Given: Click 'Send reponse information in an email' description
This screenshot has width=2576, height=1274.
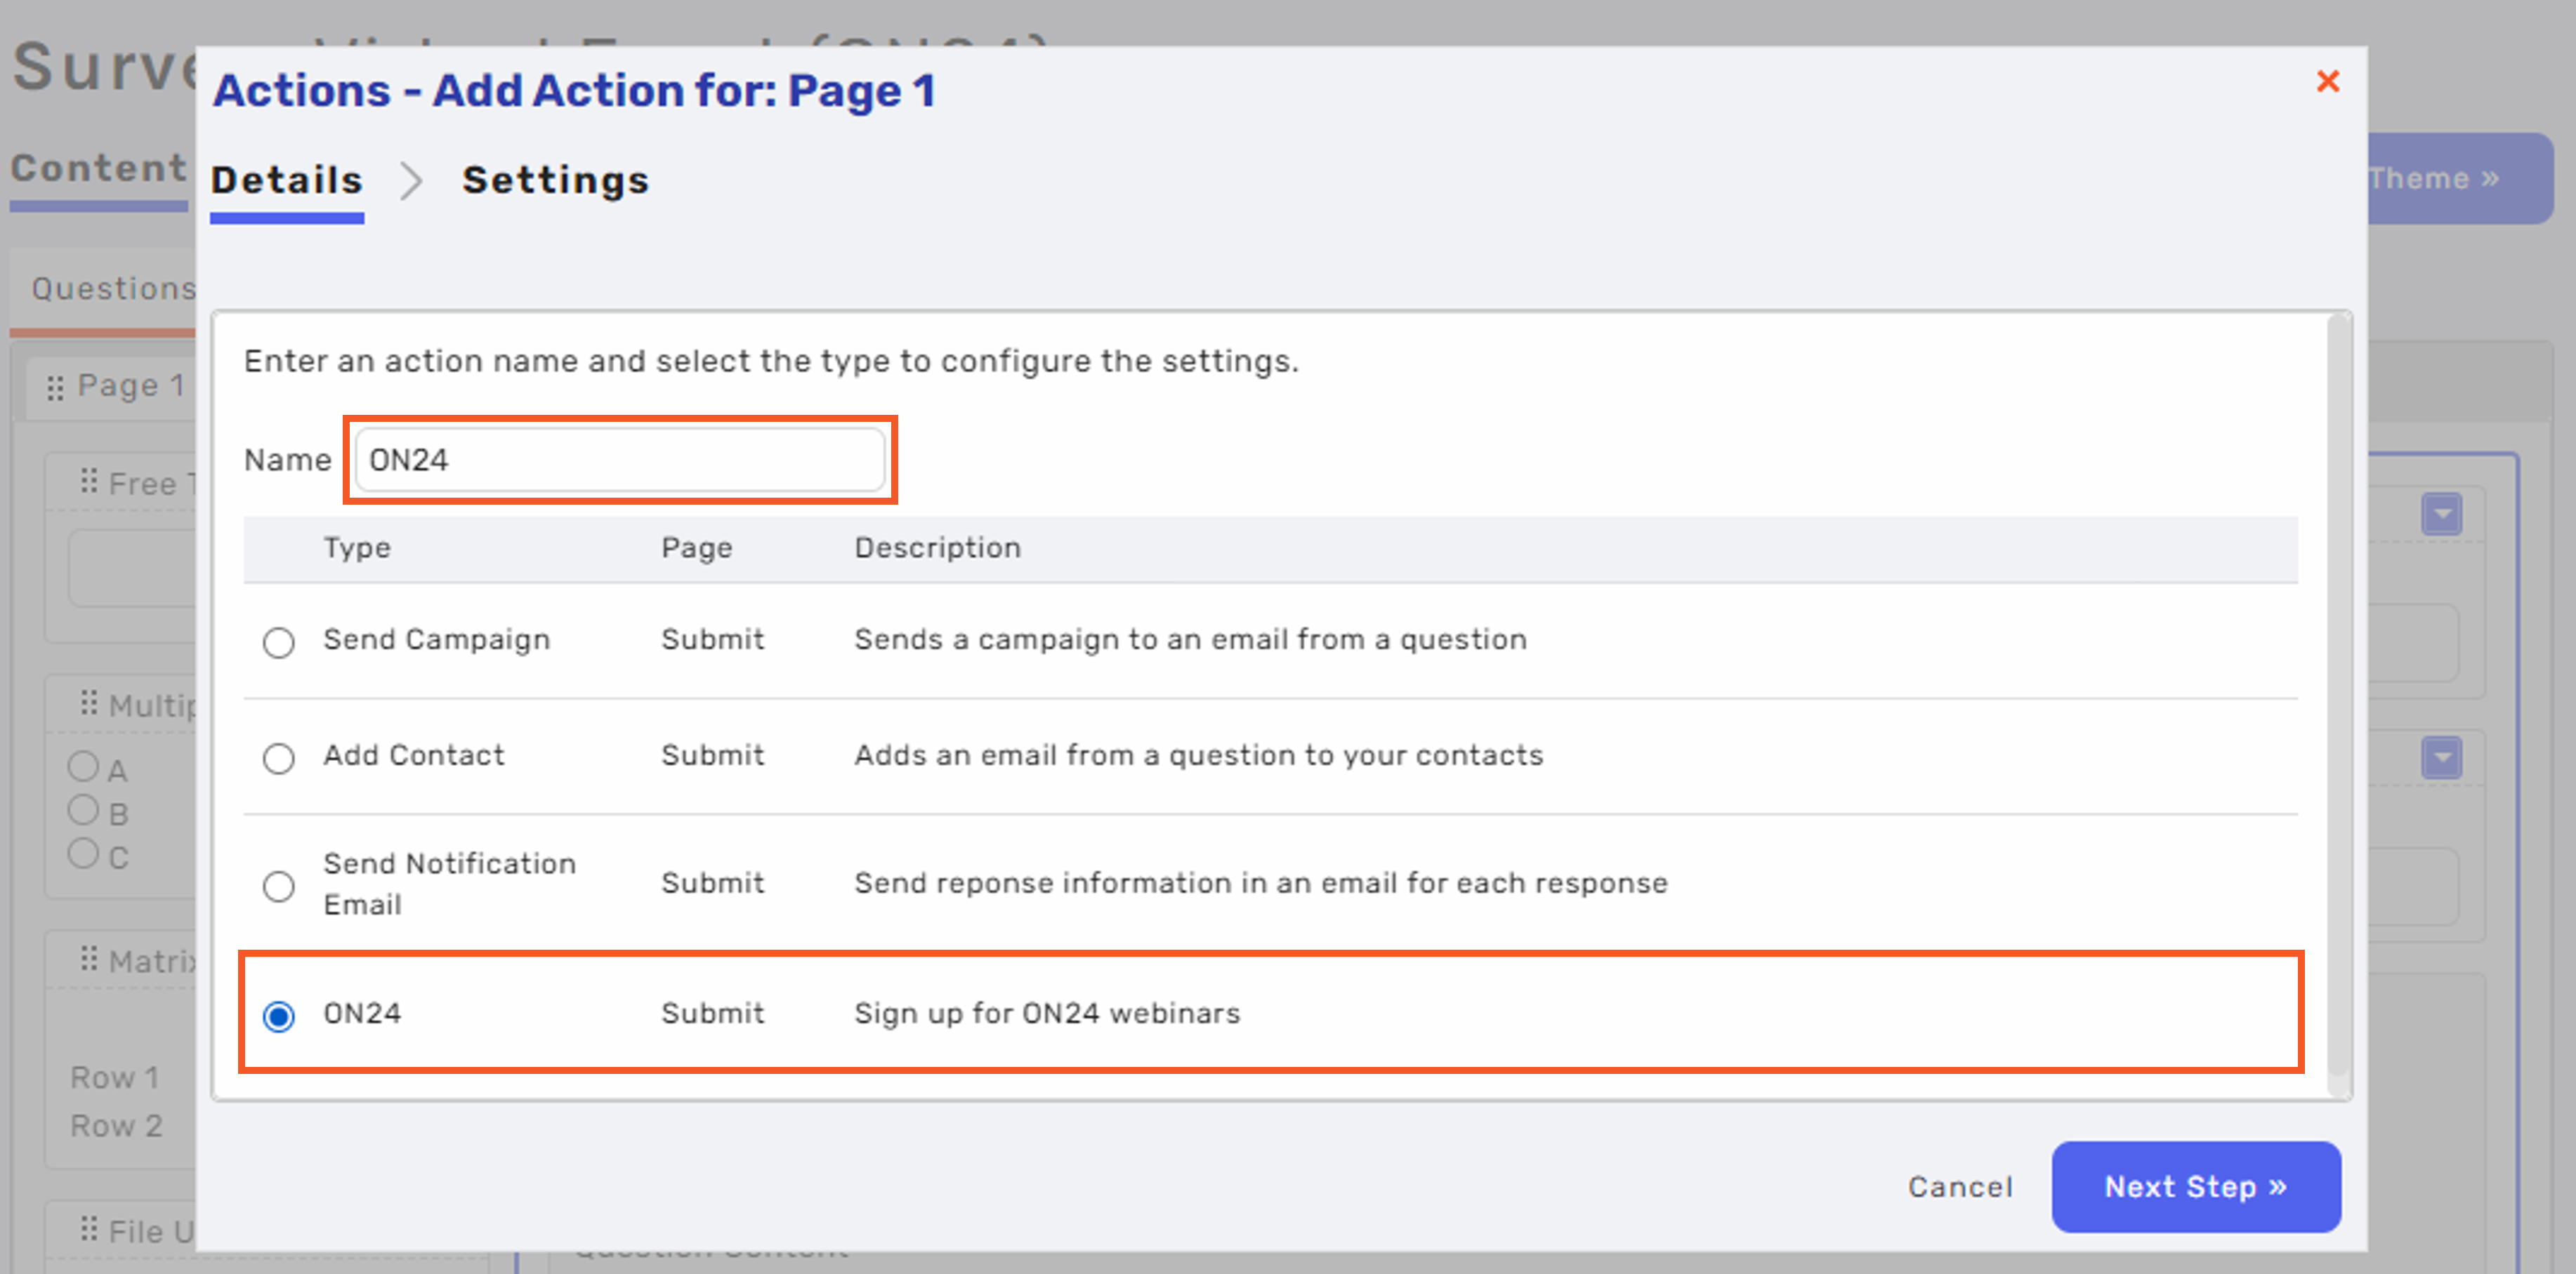Looking at the screenshot, I should coord(1260,883).
